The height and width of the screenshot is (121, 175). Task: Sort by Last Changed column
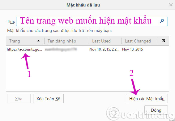pos(140,41)
